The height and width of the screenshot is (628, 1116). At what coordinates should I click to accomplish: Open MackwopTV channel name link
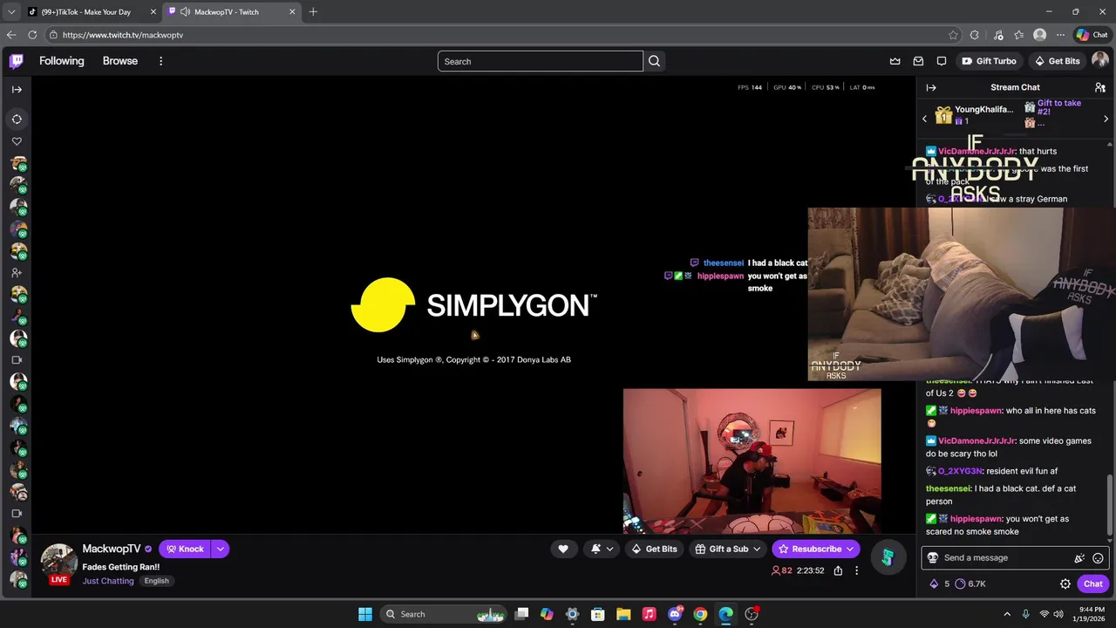(112, 549)
